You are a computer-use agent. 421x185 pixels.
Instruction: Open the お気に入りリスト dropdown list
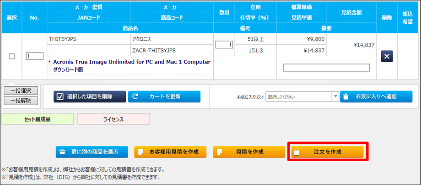tap(299, 96)
